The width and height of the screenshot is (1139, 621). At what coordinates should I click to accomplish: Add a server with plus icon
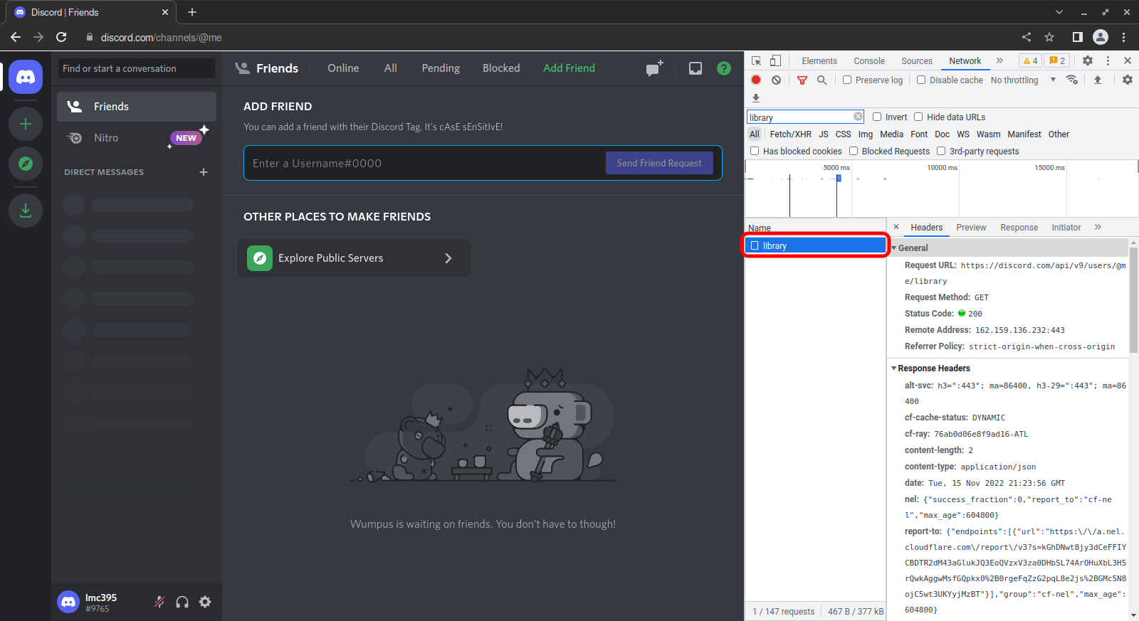coord(26,124)
